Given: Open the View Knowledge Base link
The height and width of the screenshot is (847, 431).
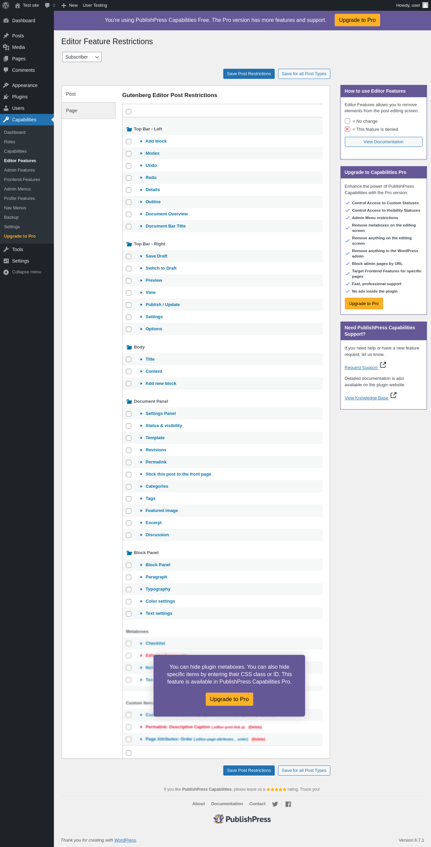Looking at the screenshot, I should 367,398.
